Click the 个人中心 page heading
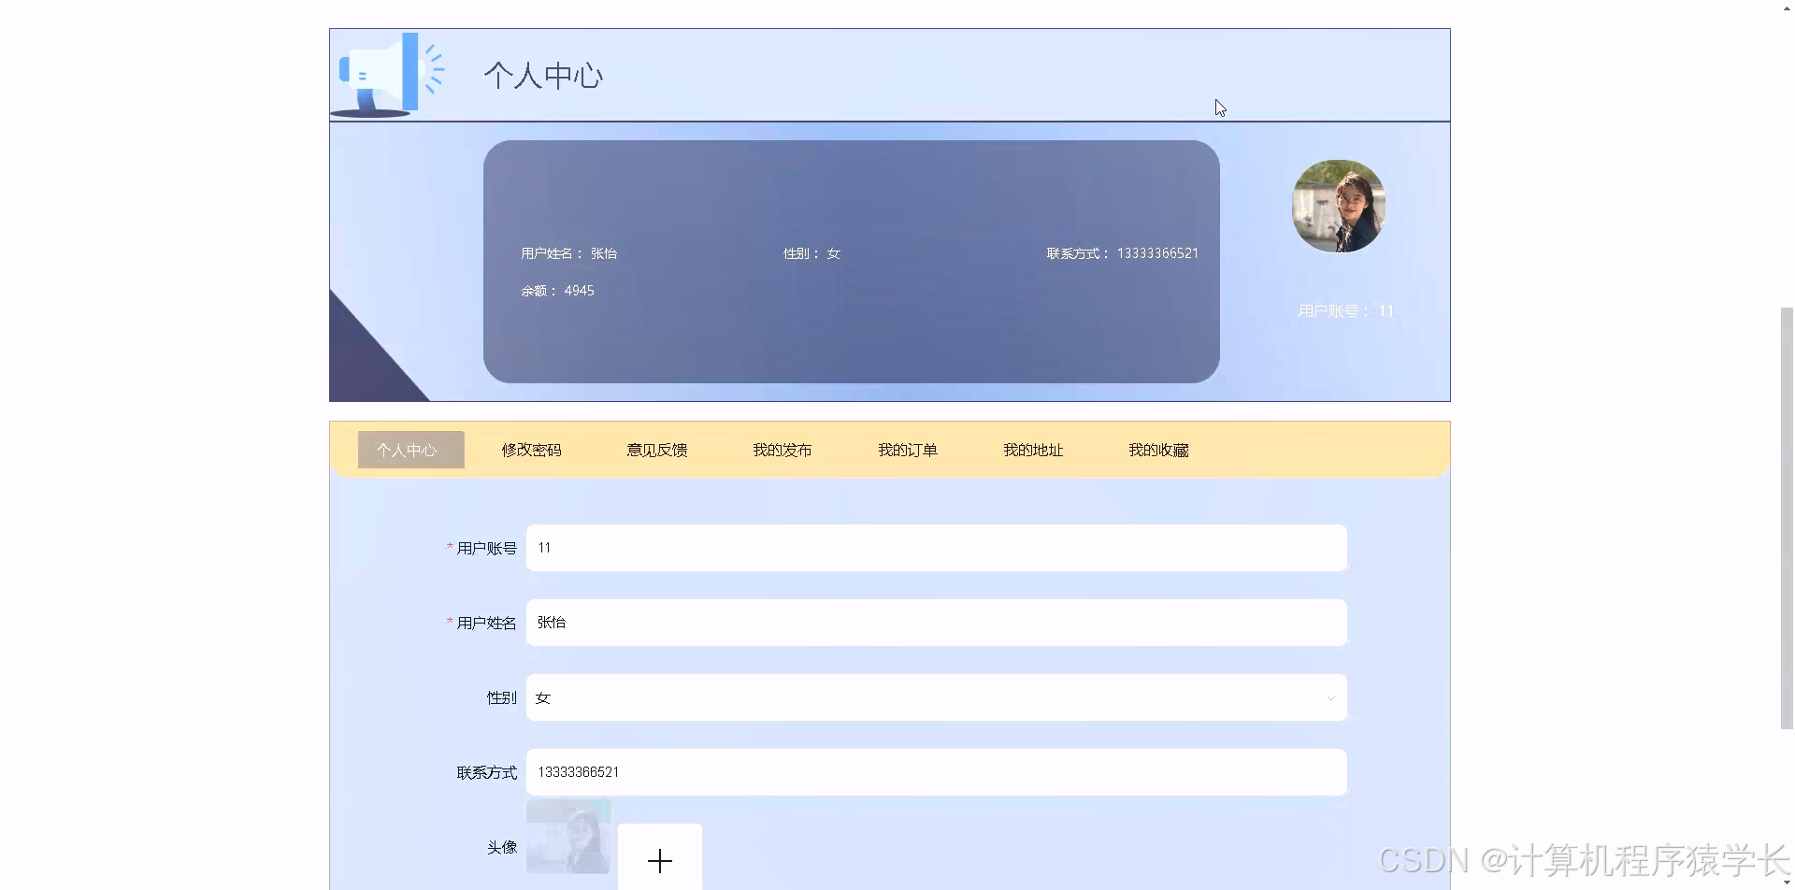This screenshot has height=890, width=1795. click(543, 76)
